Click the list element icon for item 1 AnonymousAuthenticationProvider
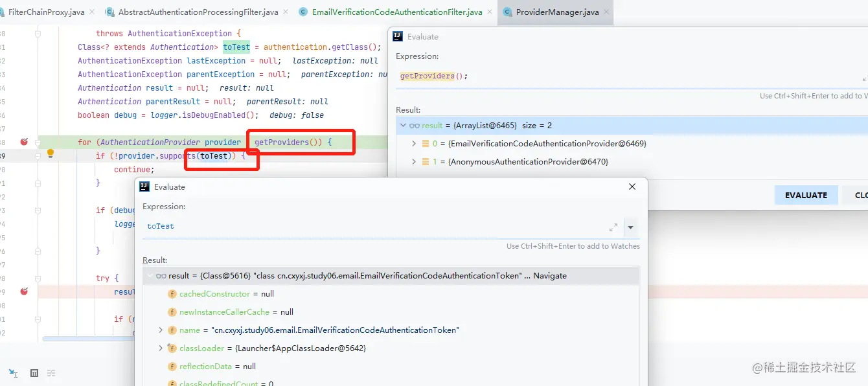The image size is (868, 386). pos(426,162)
